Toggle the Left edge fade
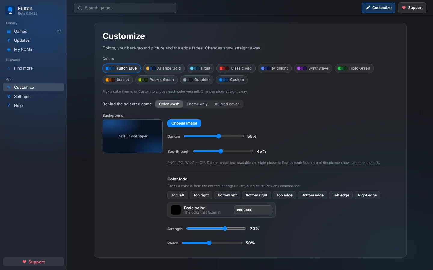The image size is (433, 270). point(341,195)
